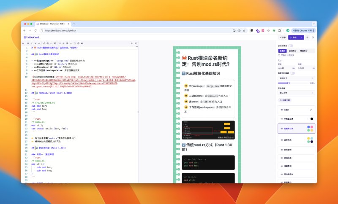Pick the light blue swatch in 波普艺术 theme
Screen dimensions: 338x204
pyautogui.click(x=312, y=138)
